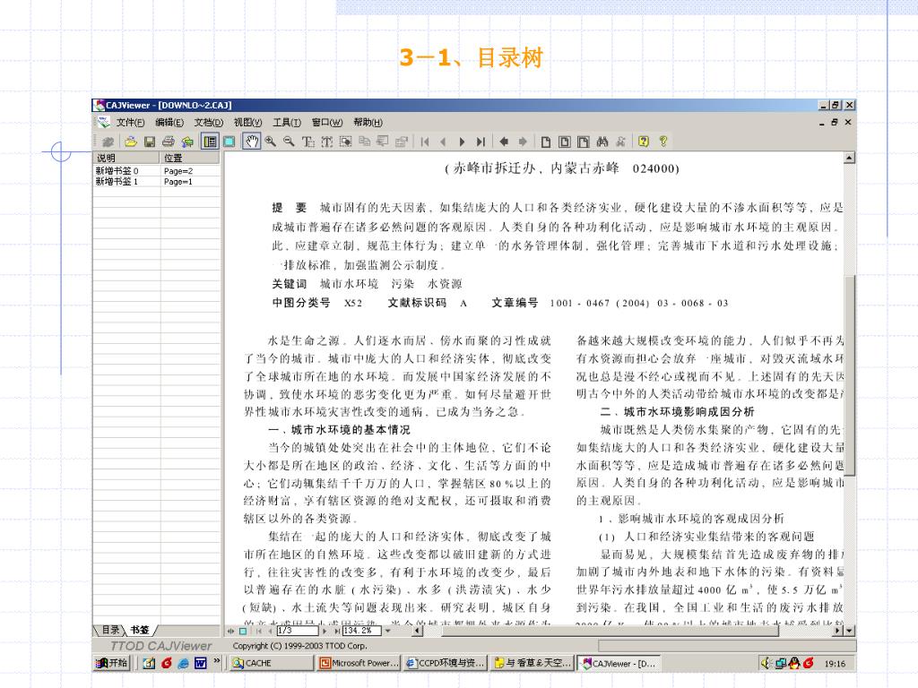Click the refresh/export green arrow icon
This screenshot has height=688, width=918.
[187, 141]
